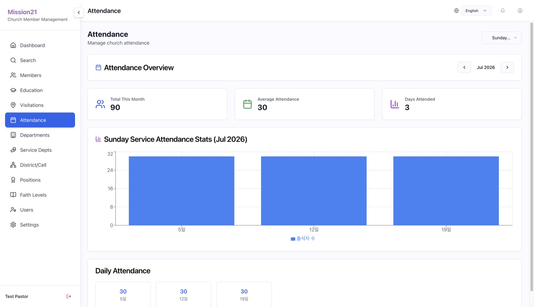534x307 pixels.
Task: Open Settings label in sidebar
Action: (x=29, y=225)
